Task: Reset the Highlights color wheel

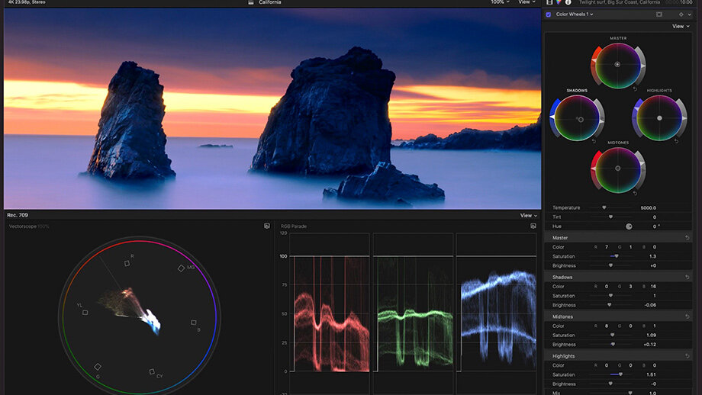Action: click(x=677, y=141)
